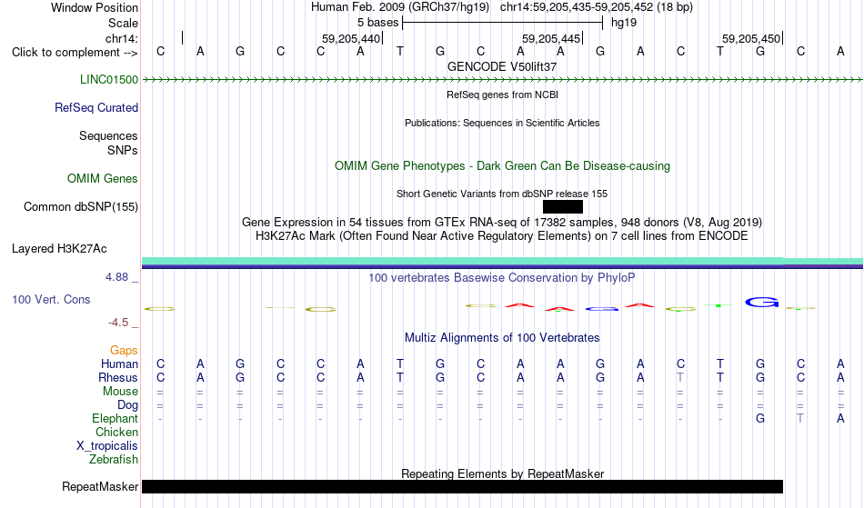Click the 59,205,440 ruler position label
This screenshot has width=864, height=508.
tap(351, 38)
